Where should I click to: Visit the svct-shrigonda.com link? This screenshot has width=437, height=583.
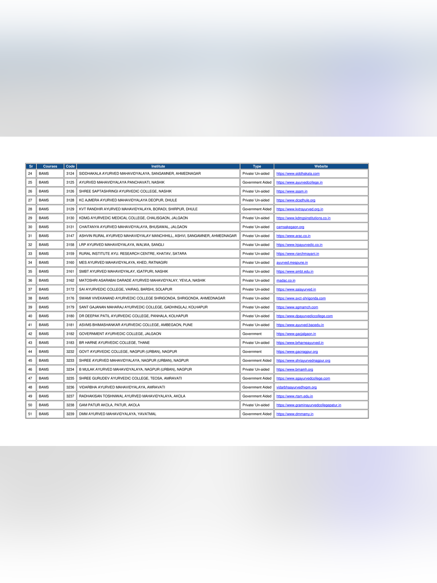(301, 298)
